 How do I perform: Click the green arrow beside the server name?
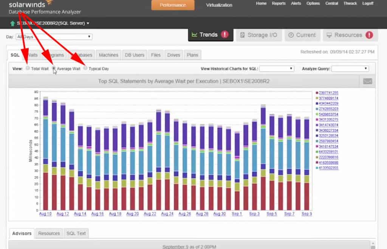pos(12,23)
